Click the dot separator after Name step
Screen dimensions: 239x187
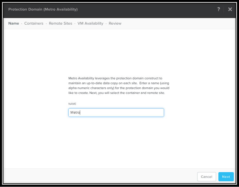(22, 23)
